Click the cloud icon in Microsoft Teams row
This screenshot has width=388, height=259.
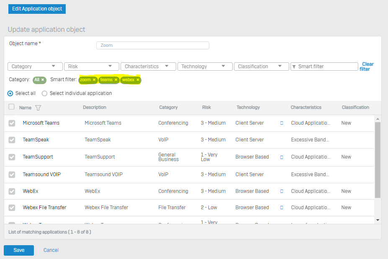click(282, 123)
